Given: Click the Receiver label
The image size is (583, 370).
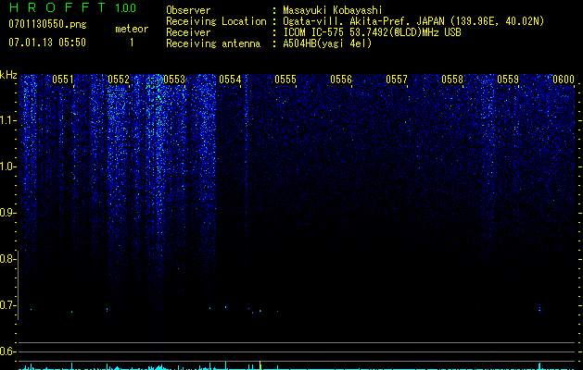Looking at the screenshot, I should [188, 32].
